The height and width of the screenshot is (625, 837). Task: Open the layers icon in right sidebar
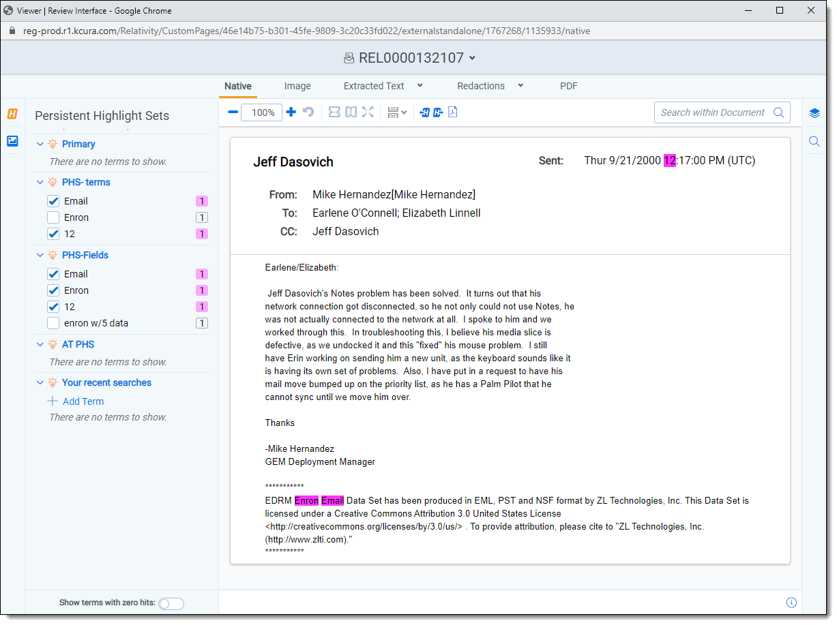pyautogui.click(x=814, y=113)
